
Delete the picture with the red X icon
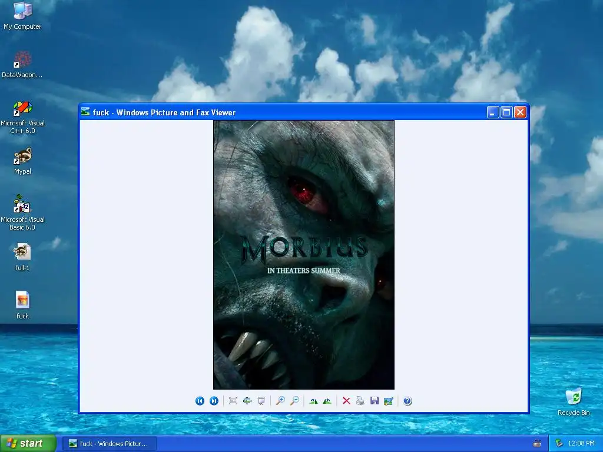point(346,401)
